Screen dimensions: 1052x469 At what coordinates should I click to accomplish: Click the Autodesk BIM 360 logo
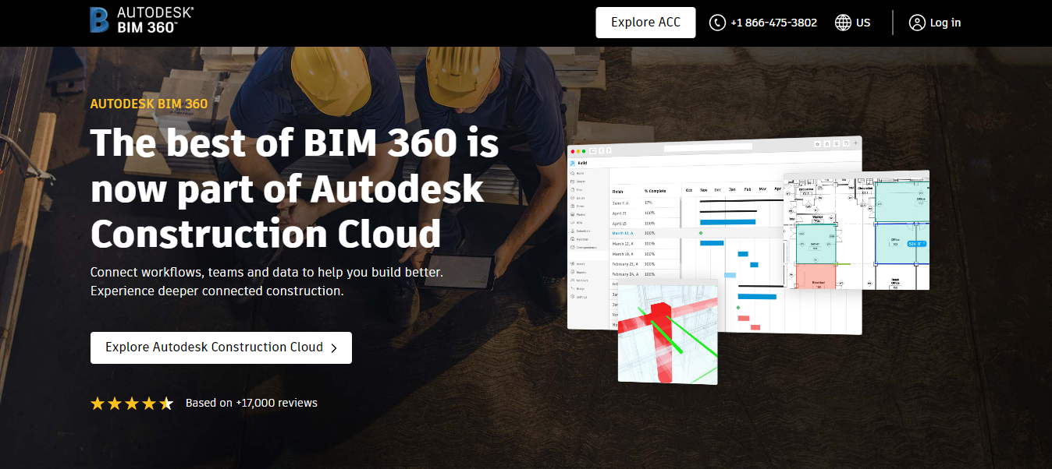click(x=141, y=20)
